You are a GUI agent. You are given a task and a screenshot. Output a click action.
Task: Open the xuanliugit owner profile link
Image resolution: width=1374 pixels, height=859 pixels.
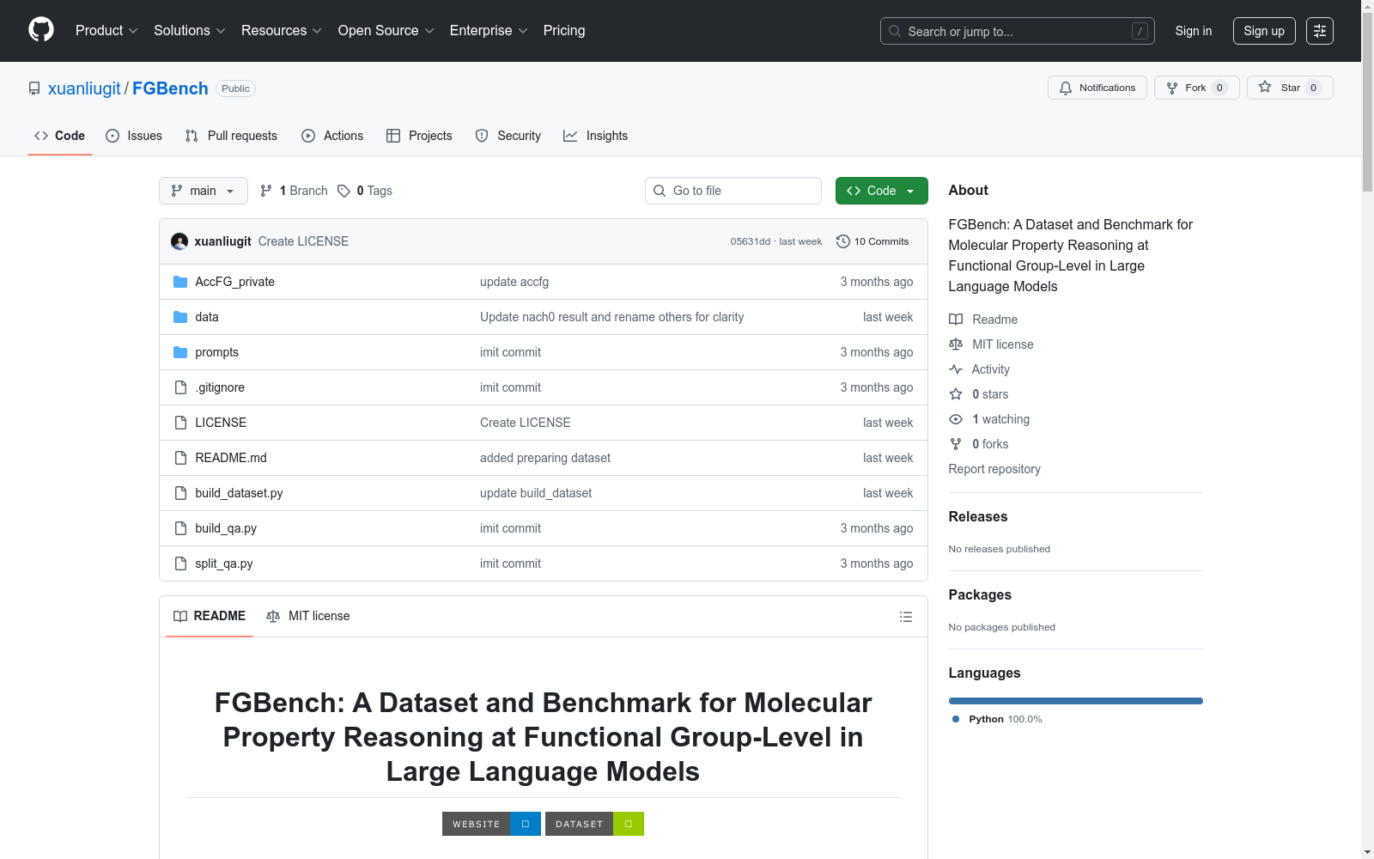click(x=84, y=88)
